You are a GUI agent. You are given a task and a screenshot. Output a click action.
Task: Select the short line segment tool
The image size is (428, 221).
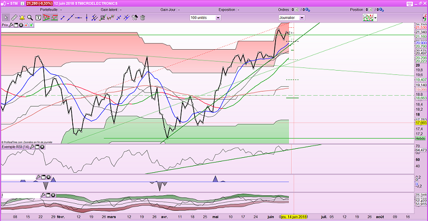tap(63, 18)
